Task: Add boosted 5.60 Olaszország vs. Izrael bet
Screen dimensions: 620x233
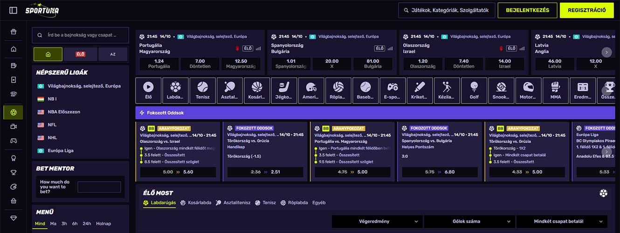Action: point(178,172)
